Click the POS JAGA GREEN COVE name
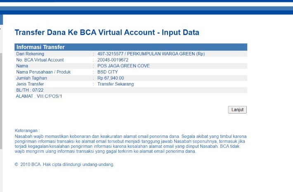The image size is (293, 192). coord(123,66)
